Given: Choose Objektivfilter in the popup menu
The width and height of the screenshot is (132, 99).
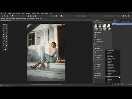Looking at the screenshot, I should click(x=112, y=79).
